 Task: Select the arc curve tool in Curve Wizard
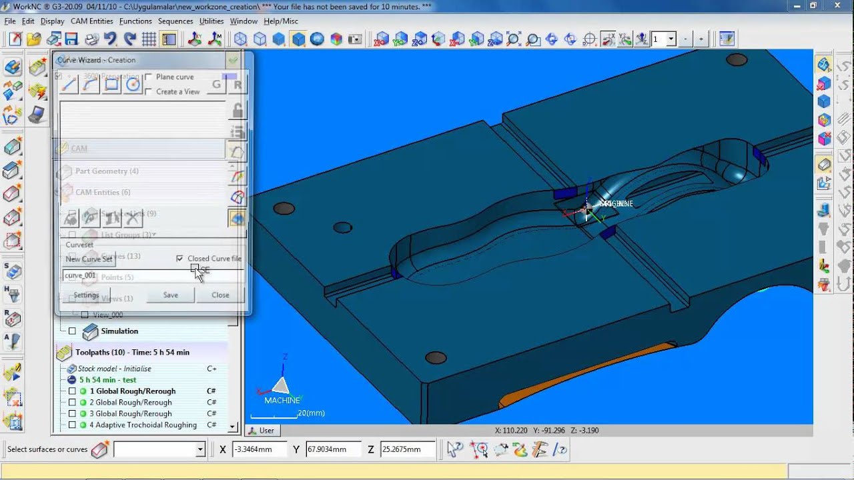click(x=91, y=84)
